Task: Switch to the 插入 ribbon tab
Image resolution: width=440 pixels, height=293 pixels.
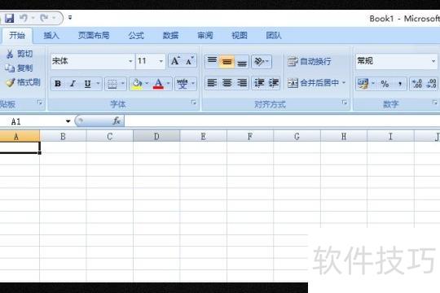Action: click(x=51, y=35)
